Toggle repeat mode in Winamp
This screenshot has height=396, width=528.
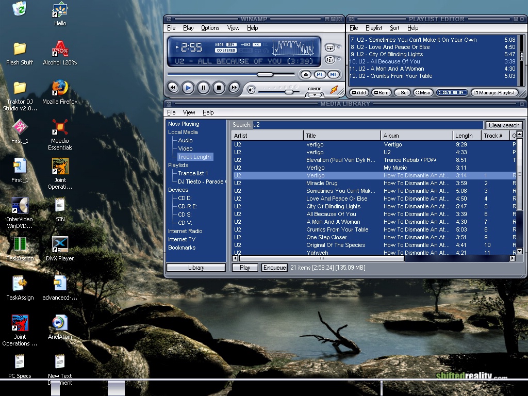click(x=329, y=48)
